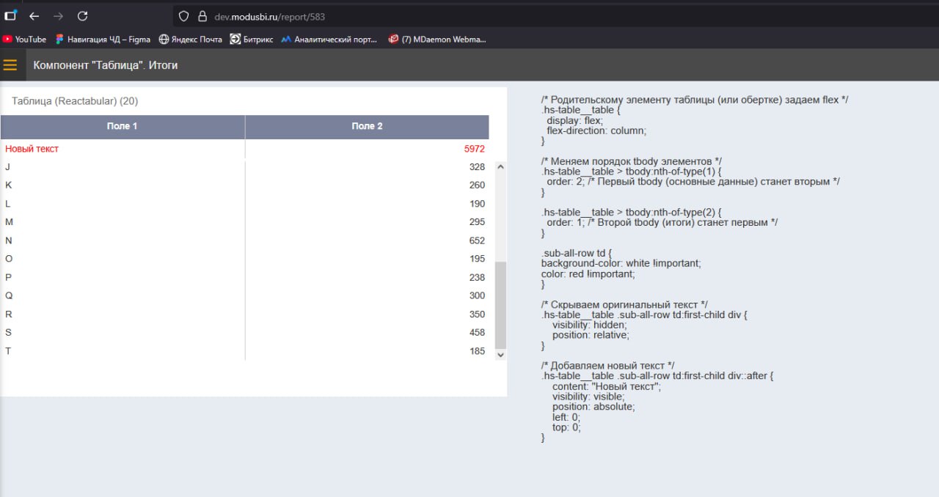This screenshot has width=939, height=497.
Task: Click the value 458 in row S
Action: (x=477, y=333)
